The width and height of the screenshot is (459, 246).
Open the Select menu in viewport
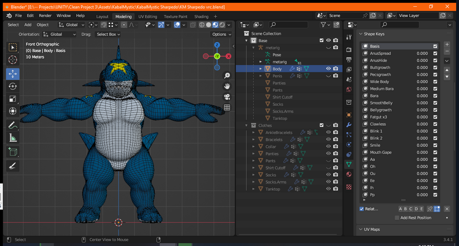(13, 25)
